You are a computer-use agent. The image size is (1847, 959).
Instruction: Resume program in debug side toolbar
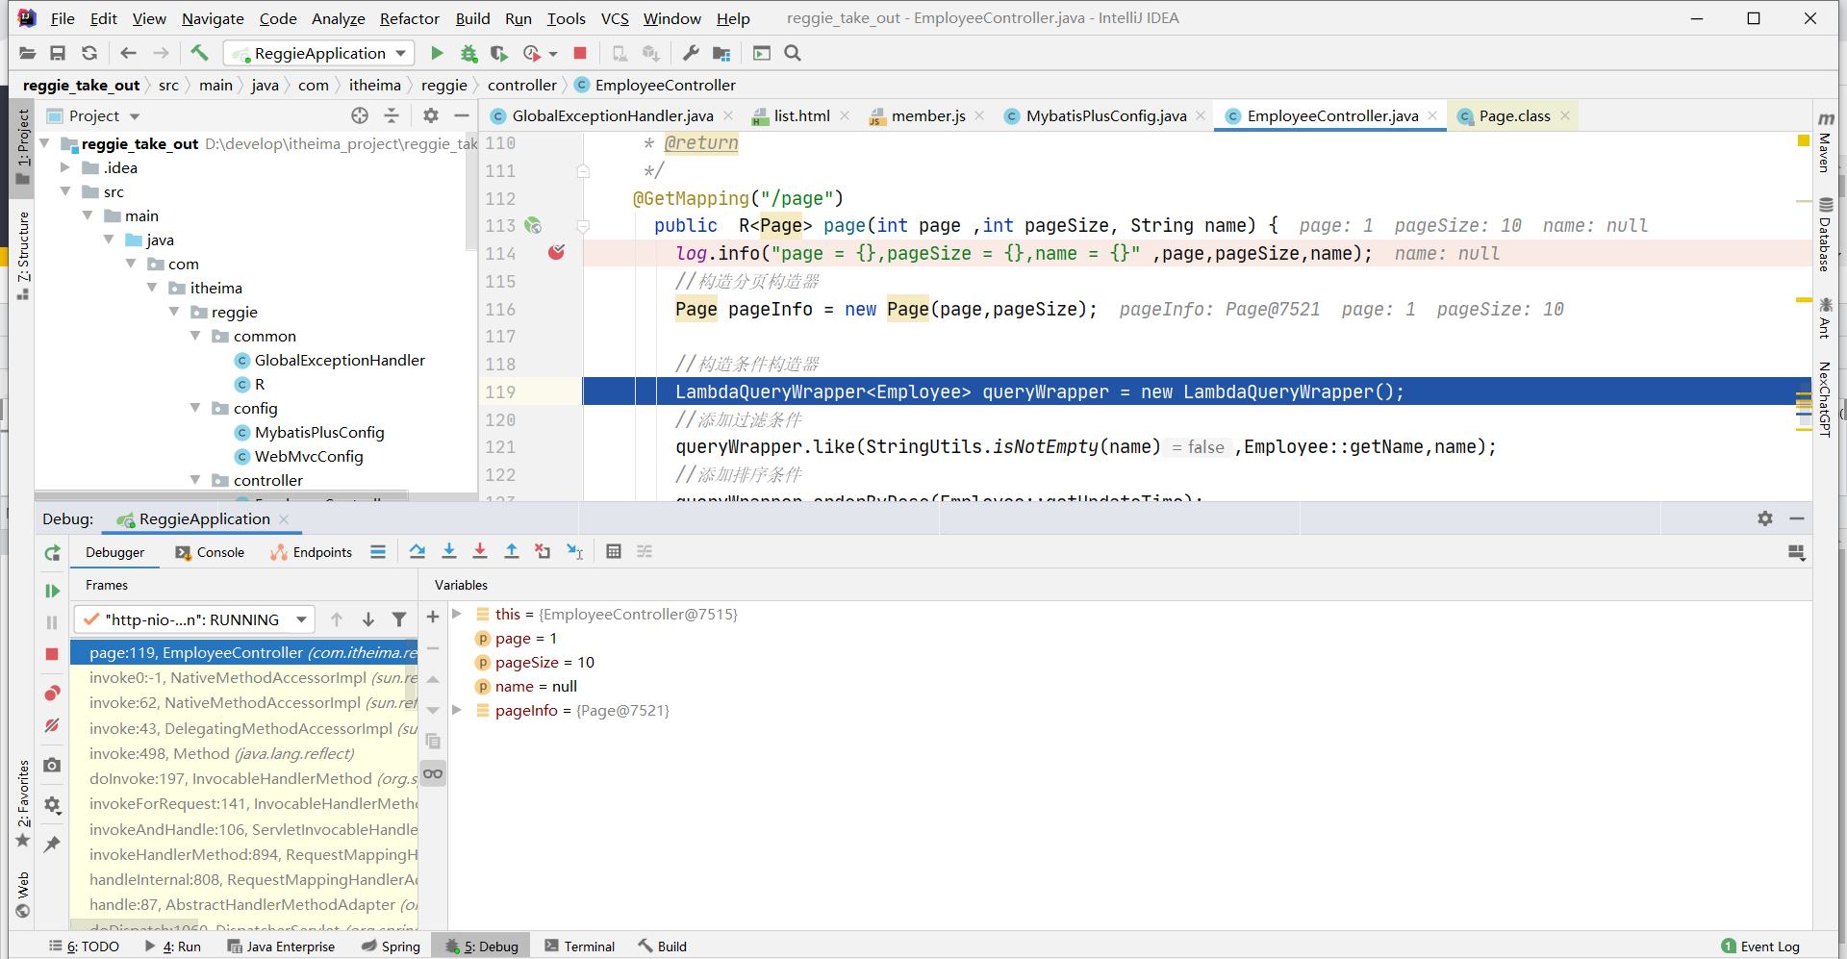click(52, 591)
